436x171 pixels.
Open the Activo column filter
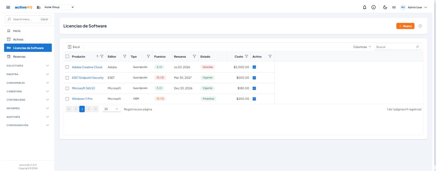coord(270,57)
